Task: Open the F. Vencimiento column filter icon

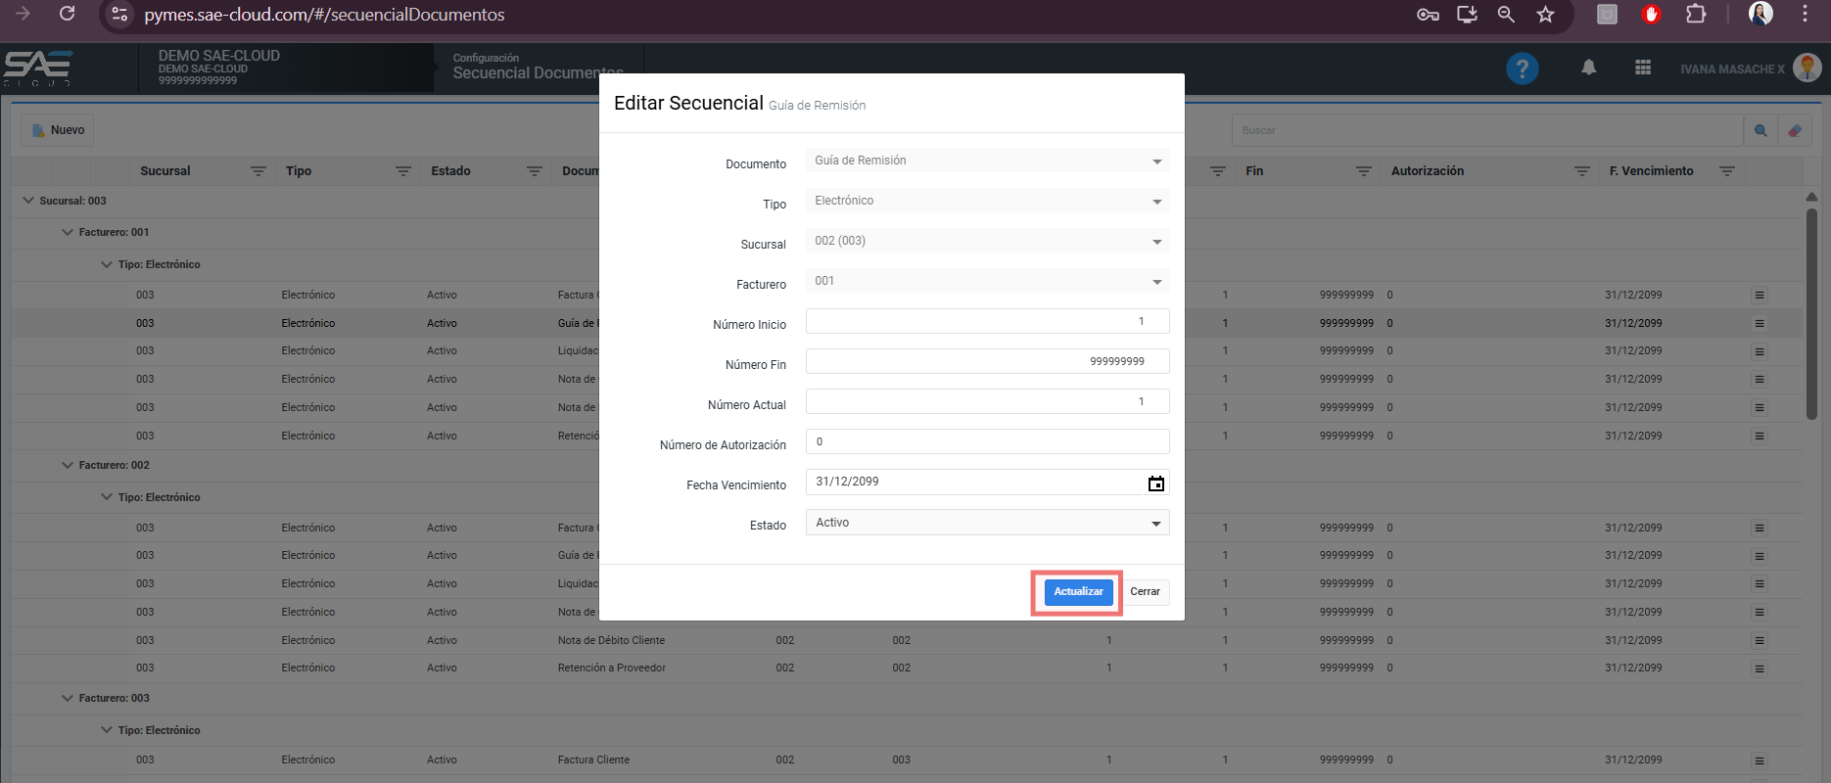Action: tap(1727, 171)
